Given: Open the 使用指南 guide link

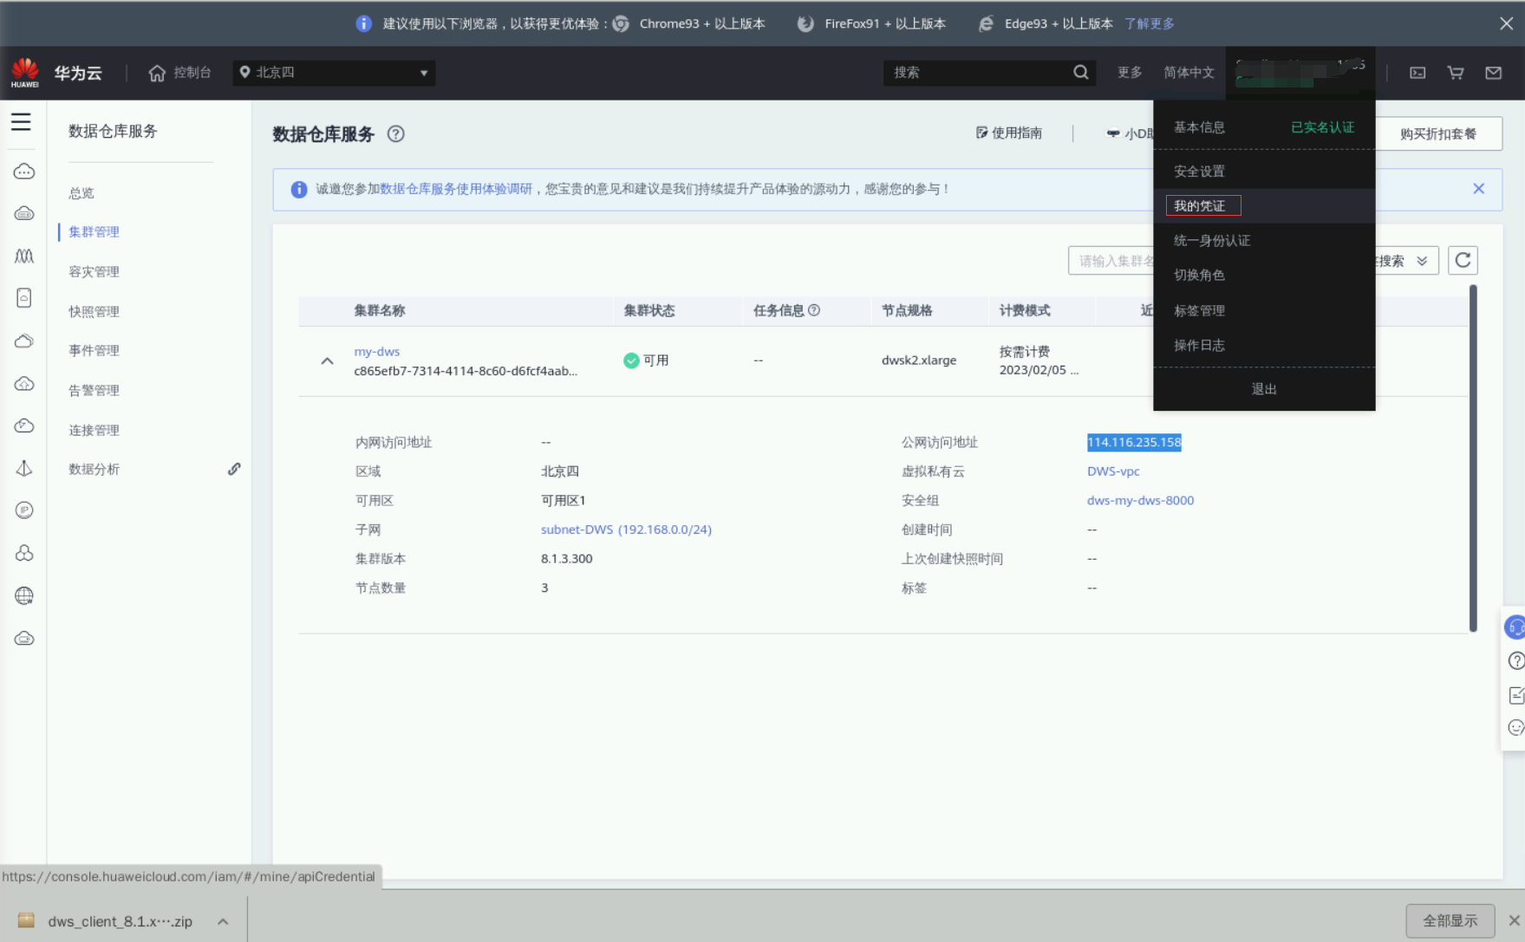Looking at the screenshot, I should (1009, 133).
